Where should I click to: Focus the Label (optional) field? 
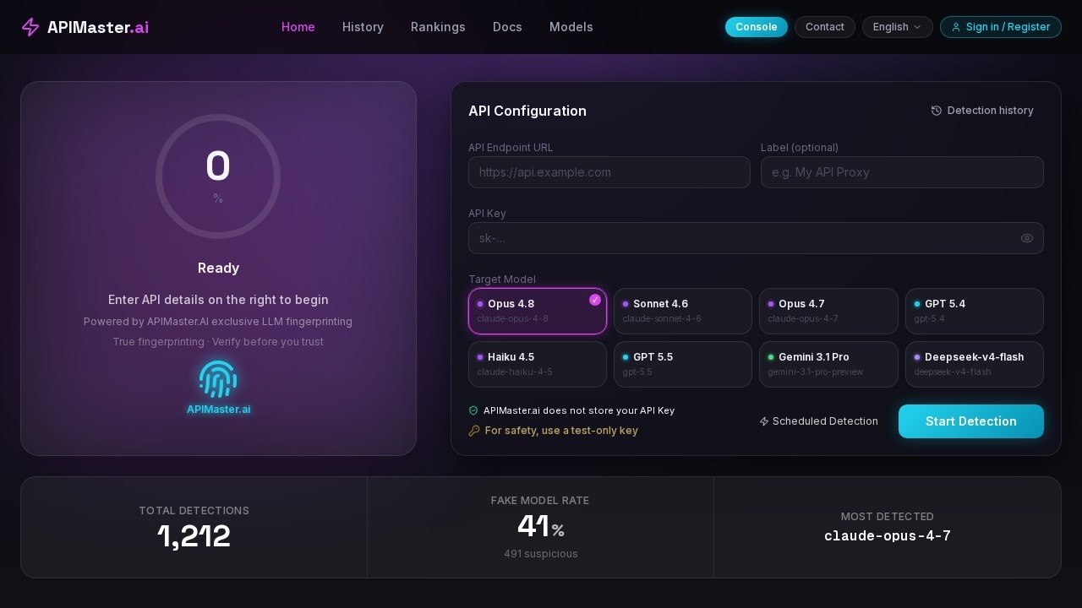(x=902, y=172)
